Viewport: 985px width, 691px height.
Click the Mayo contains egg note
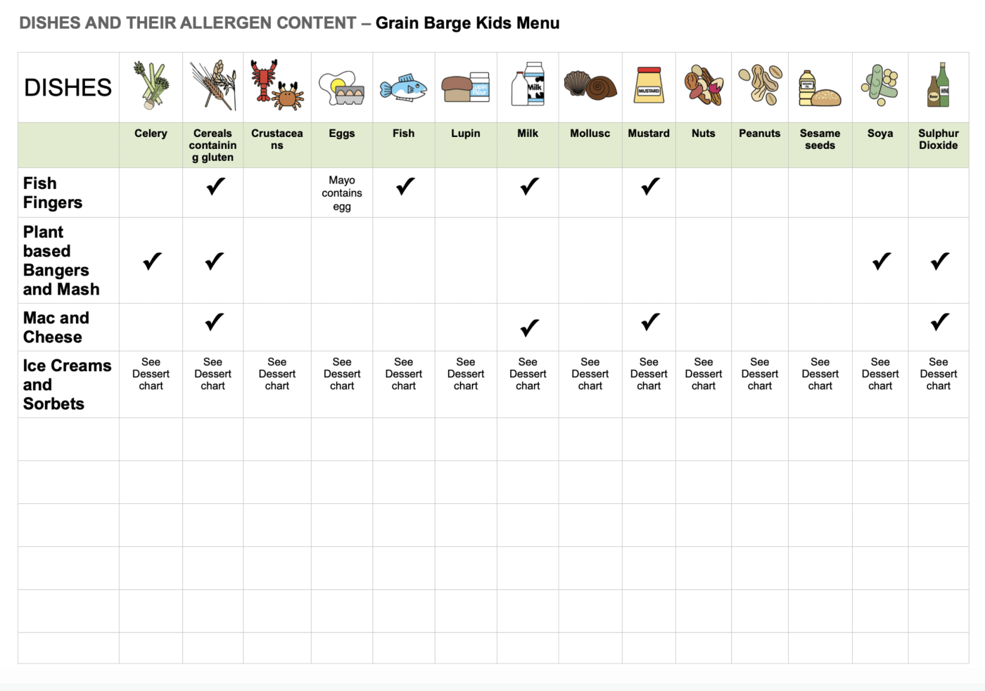click(x=342, y=193)
